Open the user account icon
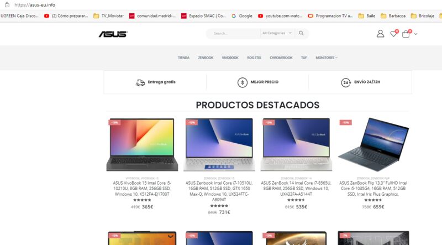The height and width of the screenshot is (245, 442). [x=380, y=34]
